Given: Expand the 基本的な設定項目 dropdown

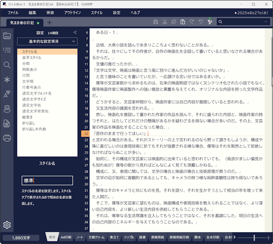Looking at the screenshot, I should click(x=47, y=41).
